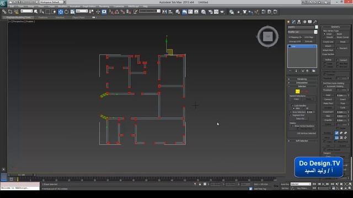
Task: Switch to the Freeform ribbon tab
Action: (x=43, y=17)
